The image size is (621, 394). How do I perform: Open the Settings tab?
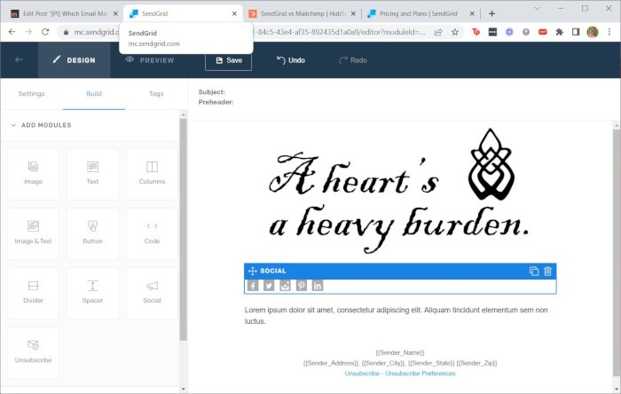[x=32, y=94]
